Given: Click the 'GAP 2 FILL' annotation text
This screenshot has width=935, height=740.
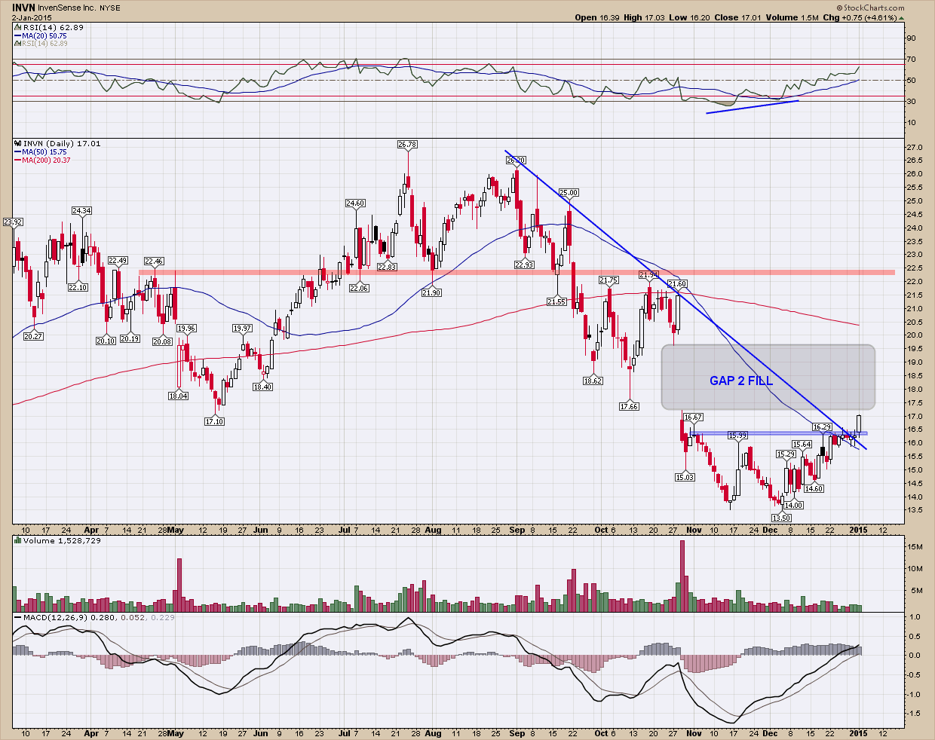Looking at the screenshot, I should tap(741, 381).
